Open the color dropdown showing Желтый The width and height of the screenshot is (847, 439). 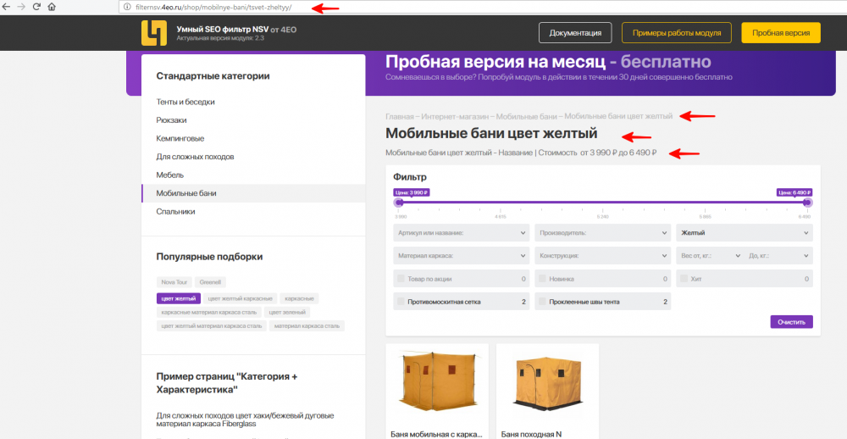point(743,233)
